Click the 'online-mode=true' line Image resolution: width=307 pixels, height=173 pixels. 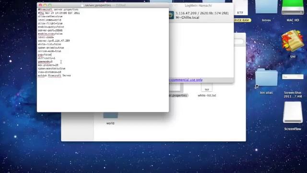click(x=49, y=51)
